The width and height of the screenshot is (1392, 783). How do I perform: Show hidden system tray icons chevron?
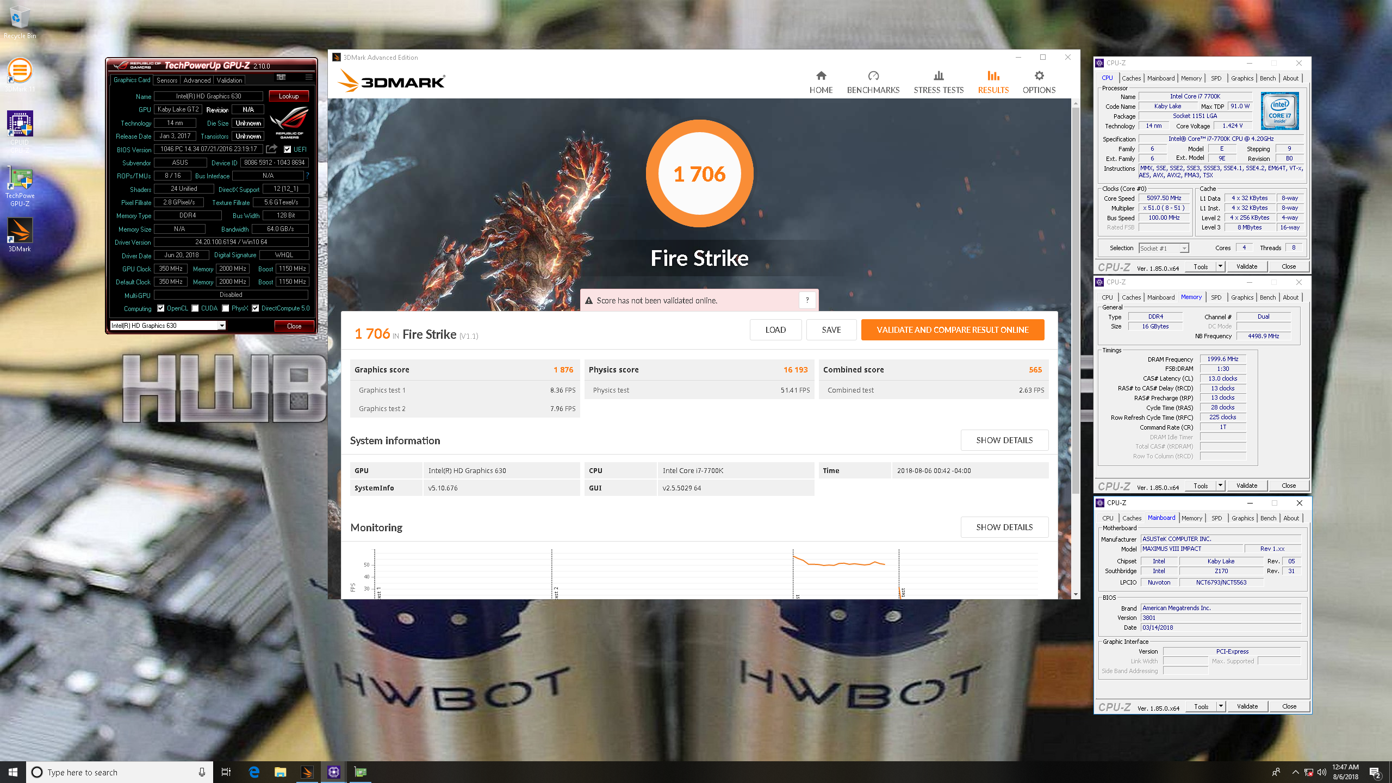click(1295, 772)
